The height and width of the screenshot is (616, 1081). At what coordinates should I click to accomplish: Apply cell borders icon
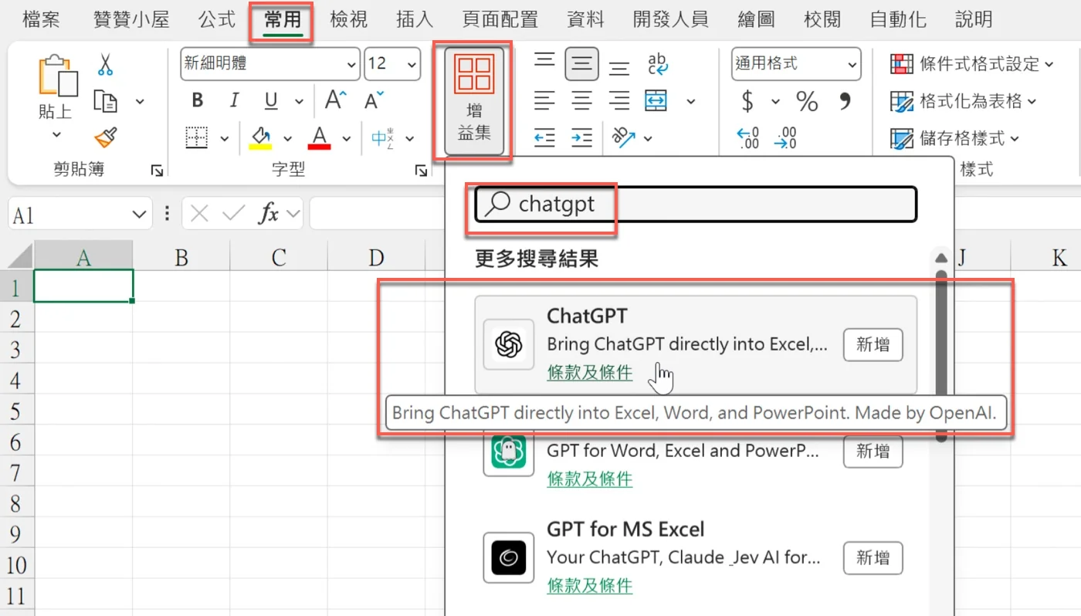pyautogui.click(x=198, y=138)
